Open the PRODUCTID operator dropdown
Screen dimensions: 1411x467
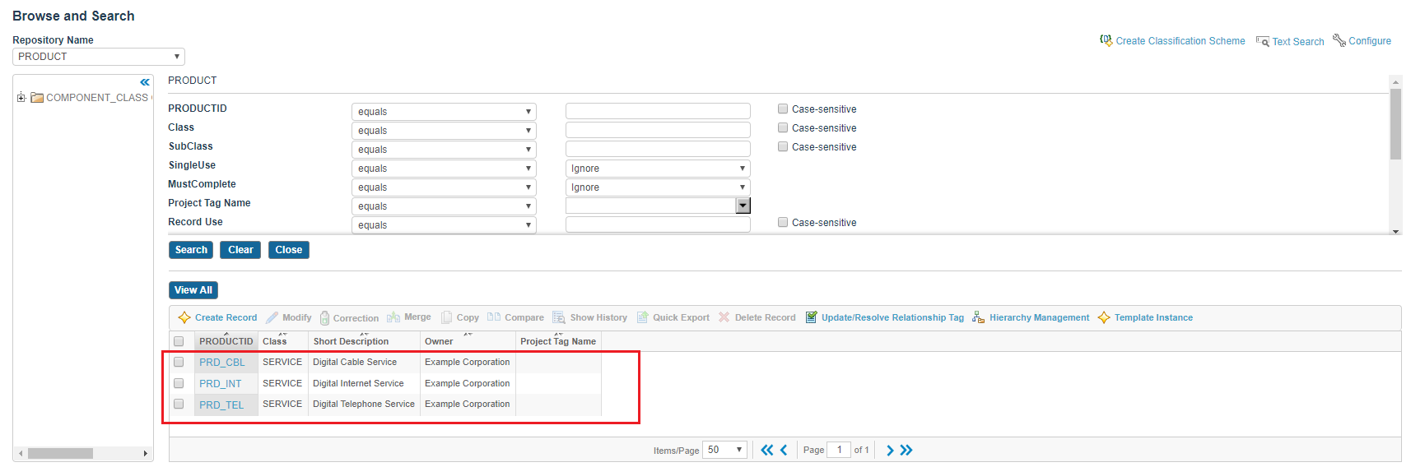(x=444, y=112)
